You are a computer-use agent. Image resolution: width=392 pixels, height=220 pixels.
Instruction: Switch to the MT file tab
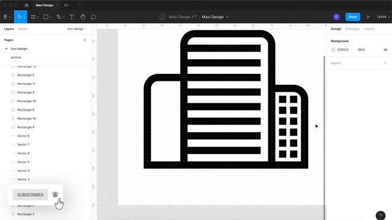pyautogui.click(x=66, y=5)
